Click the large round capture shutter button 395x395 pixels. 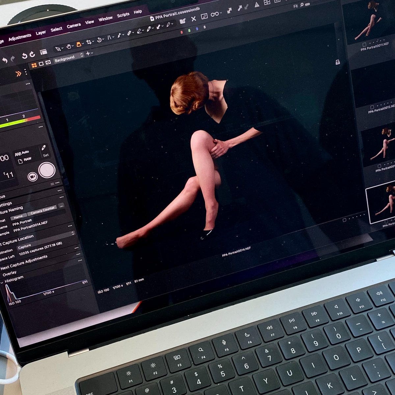tap(47, 170)
